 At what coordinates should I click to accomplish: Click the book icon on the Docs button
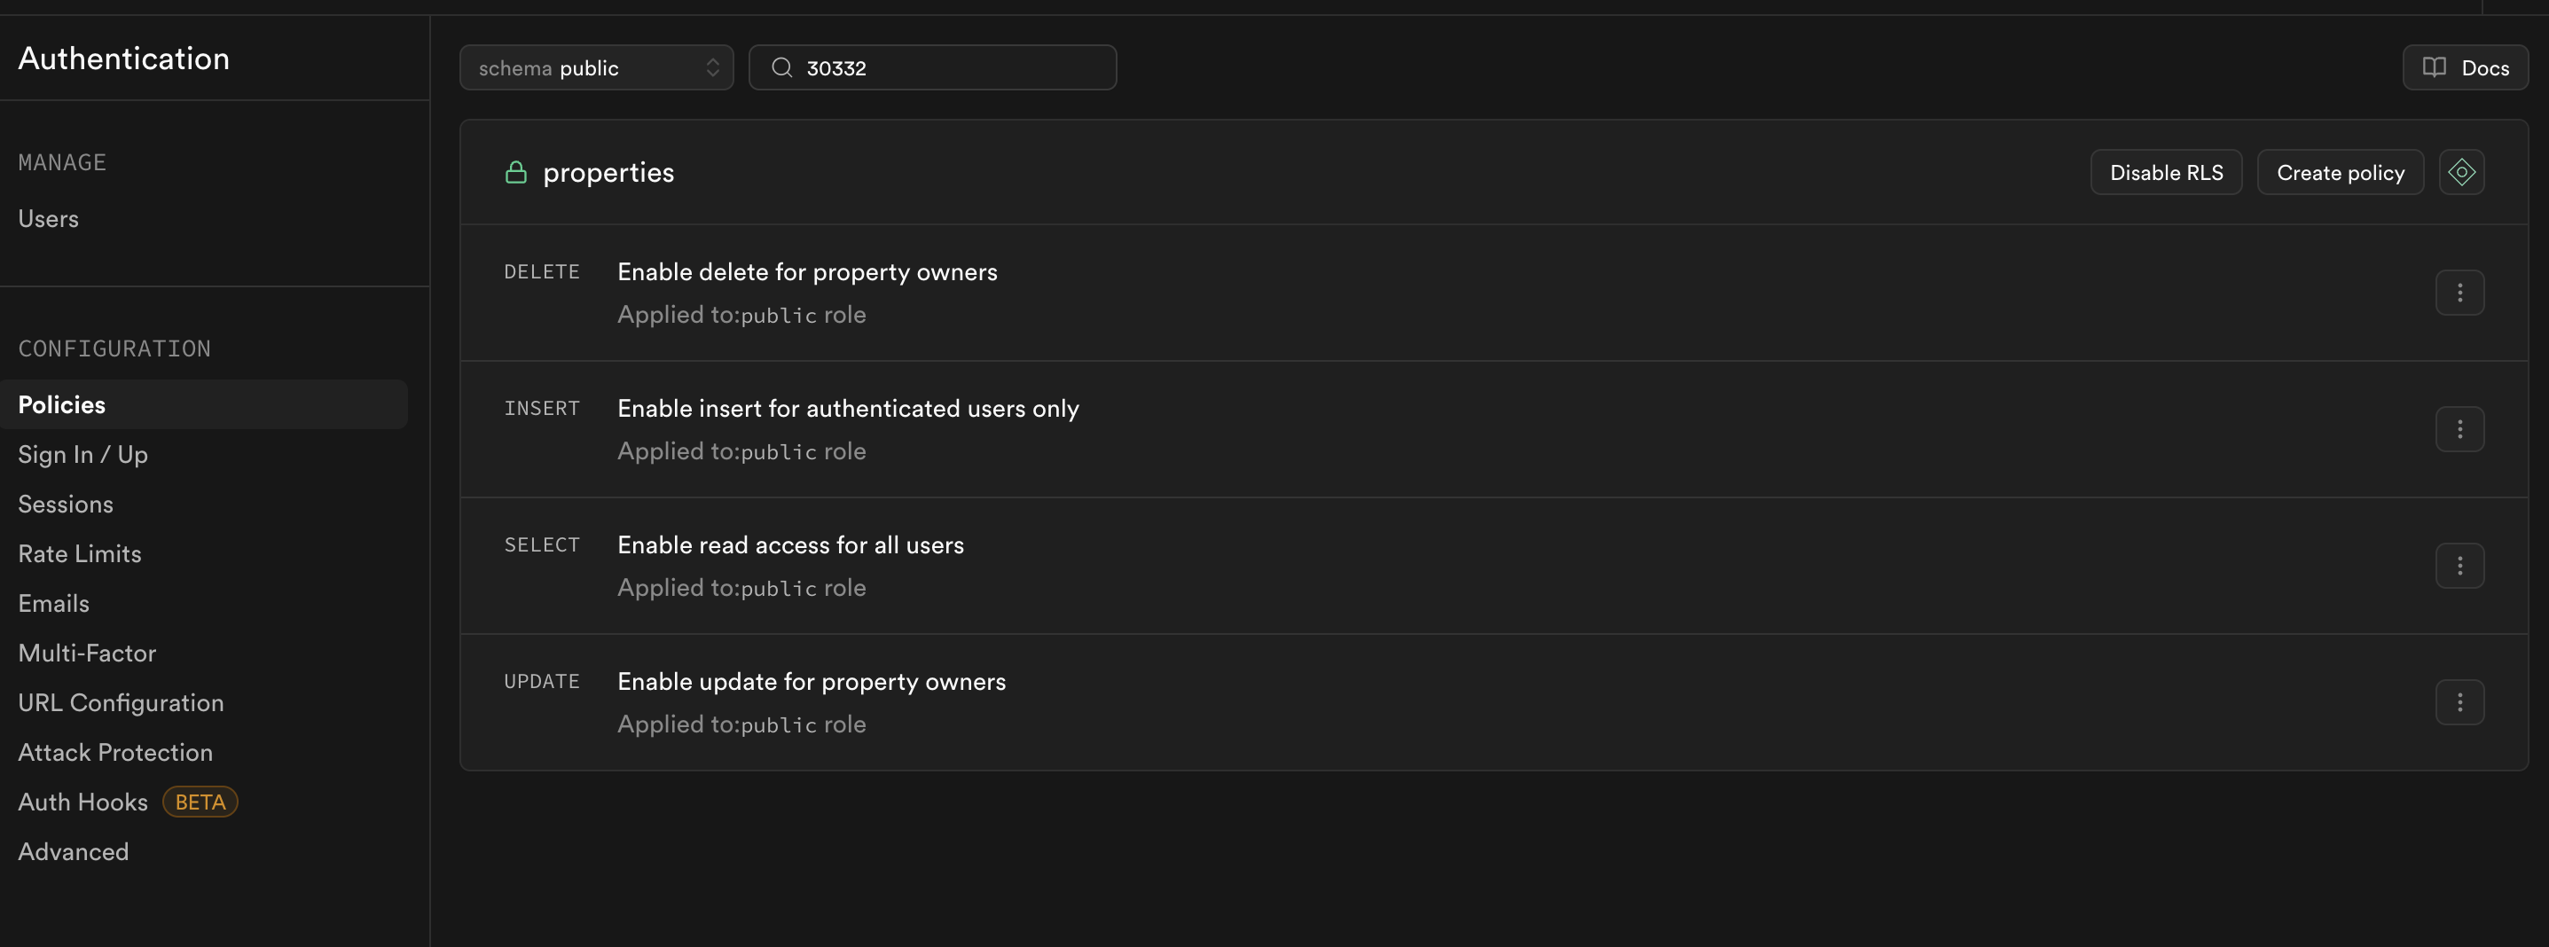[2433, 67]
